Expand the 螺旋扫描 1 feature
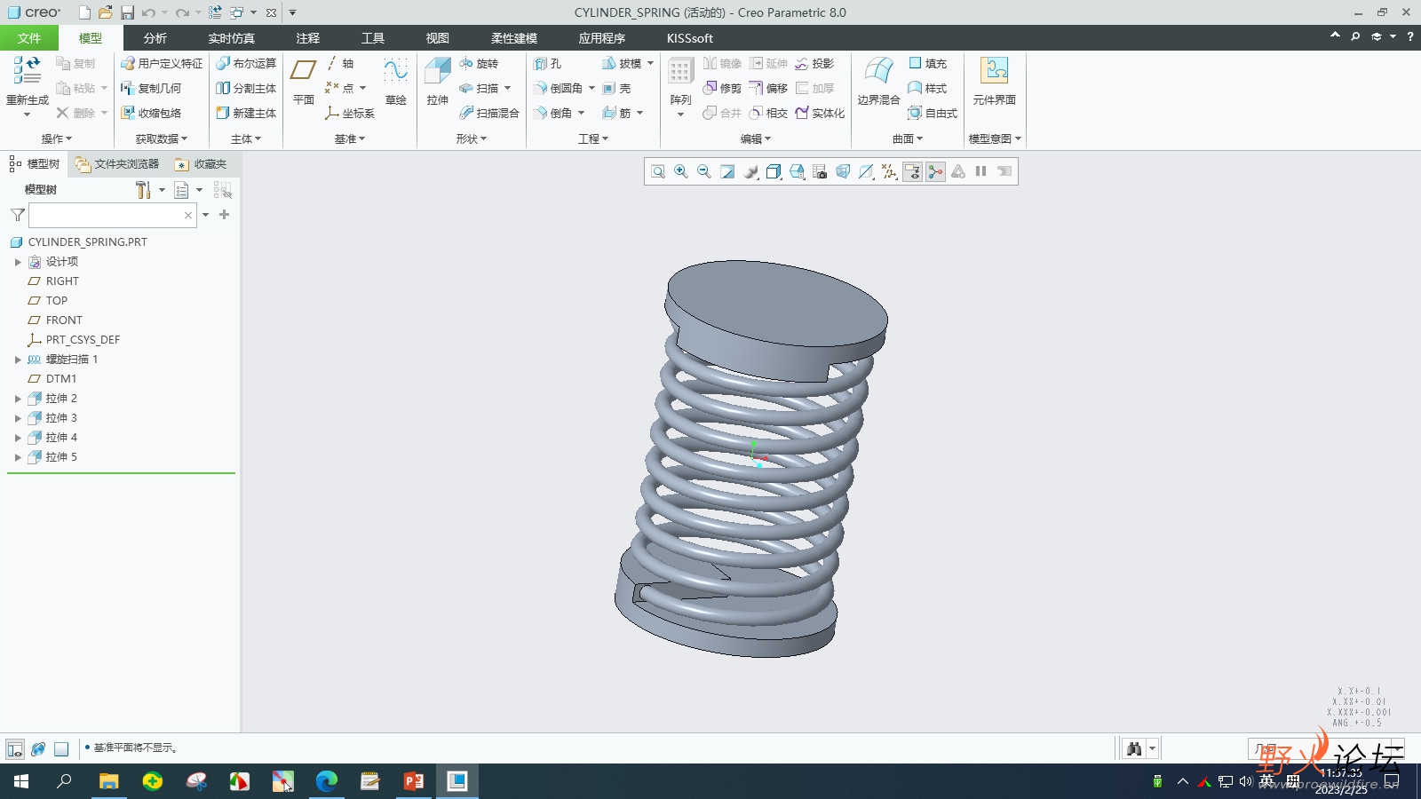1421x799 pixels. pos(18,360)
